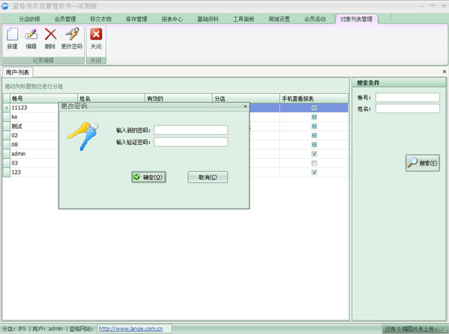Click the 搜索(F) search button

pyautogui.click(x=423, y=163)
